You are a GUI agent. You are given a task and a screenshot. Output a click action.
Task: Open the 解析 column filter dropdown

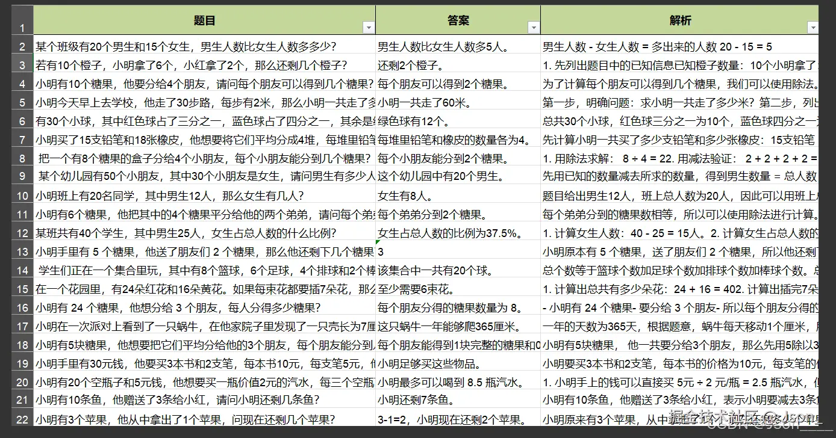click(813, 28)
